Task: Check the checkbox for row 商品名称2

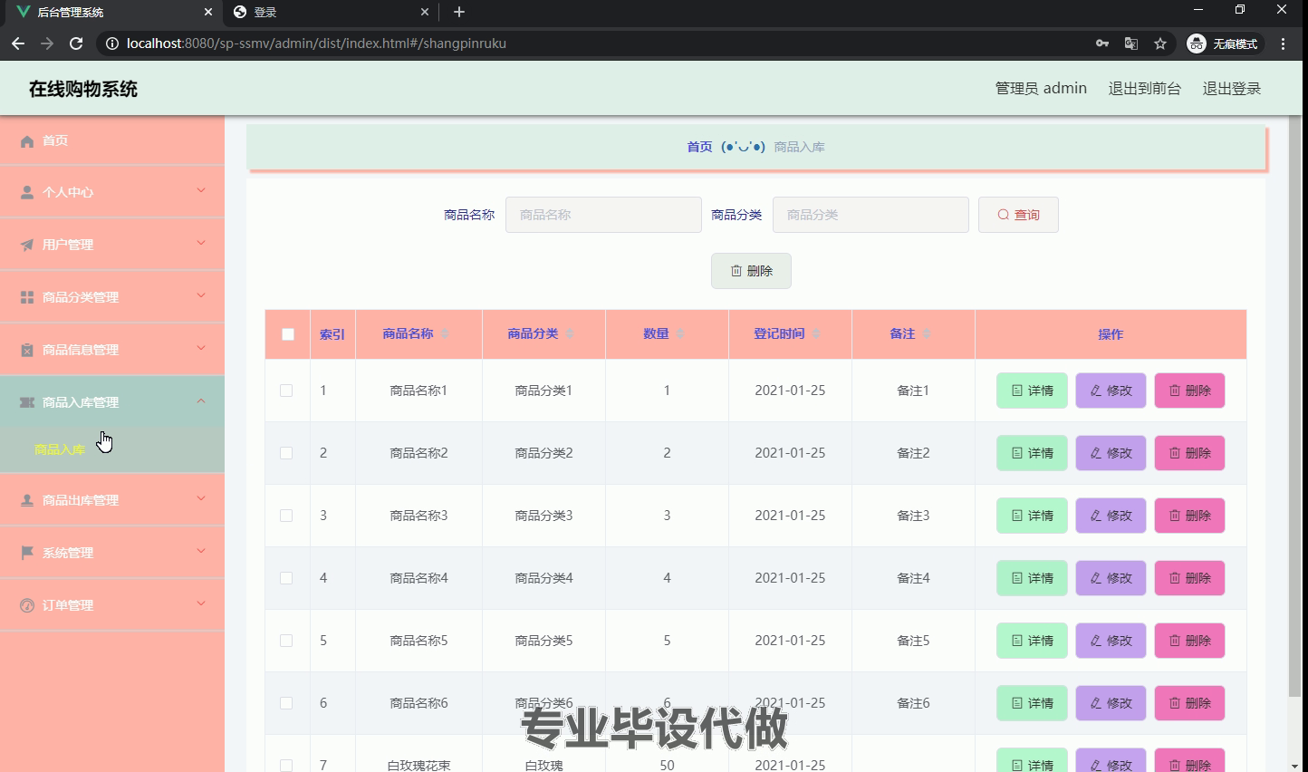Action: 286,453
